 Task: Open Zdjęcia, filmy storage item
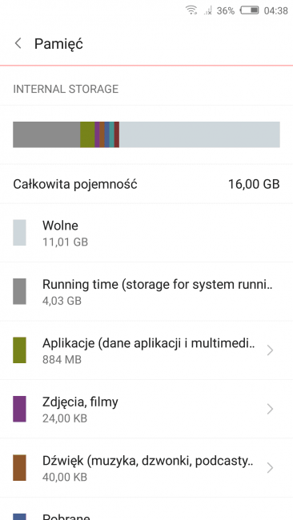tap(146, 409)
